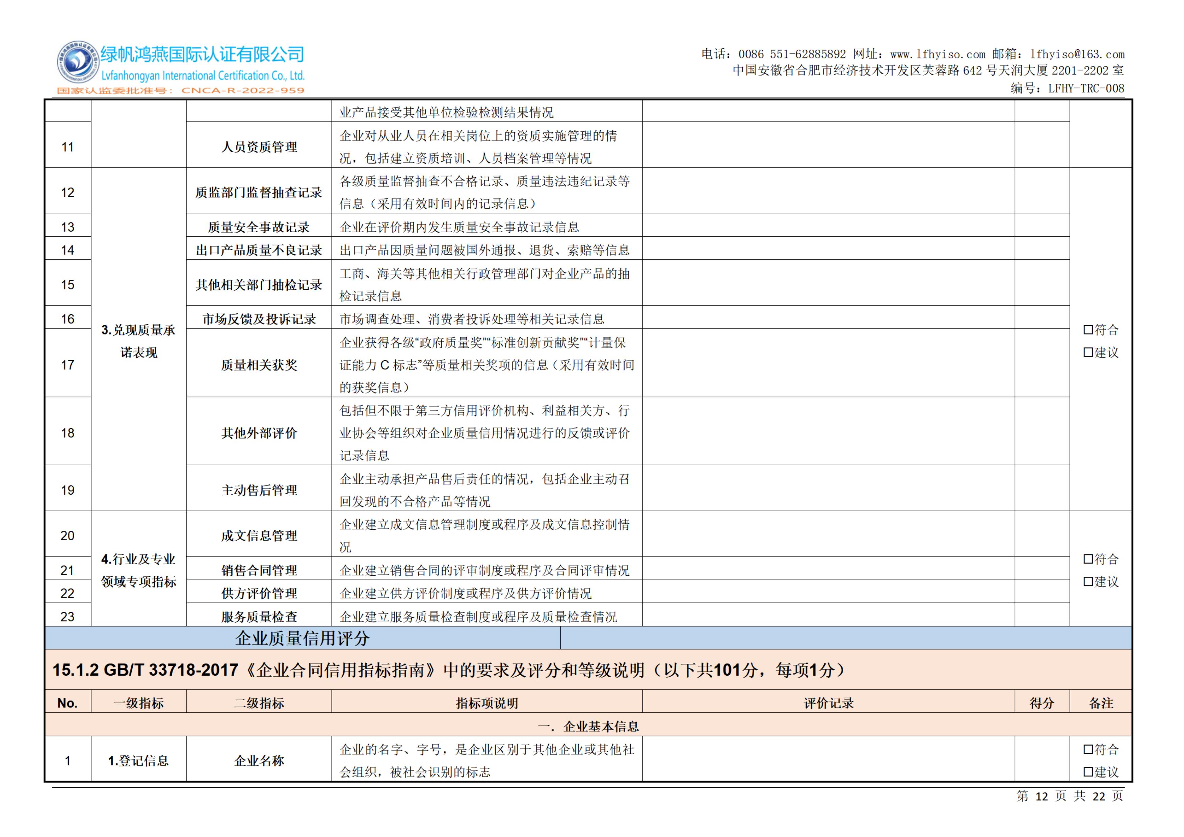
Task: Tick 建议 for 行业及专业领域专项指标 section
Action: tap(1088, 582)
